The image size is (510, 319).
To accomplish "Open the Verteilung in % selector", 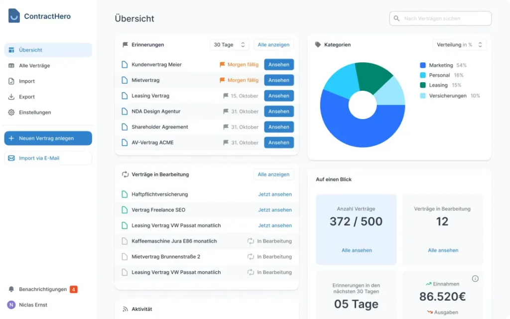I will point(459,44).
